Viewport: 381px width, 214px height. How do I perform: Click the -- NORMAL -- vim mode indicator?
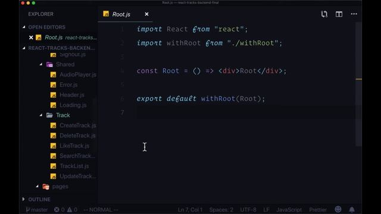click(101, 210)
